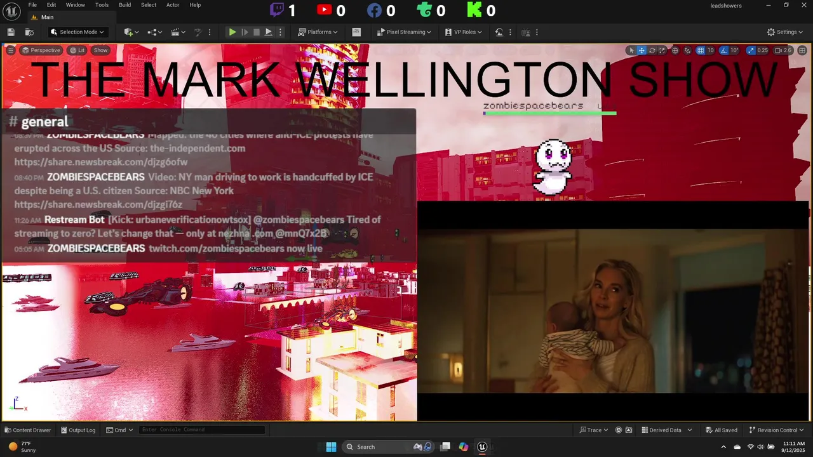This screenshot has width=813, height=457.
Task: Open the Tools menu
Action: click(x=102, y=5)
